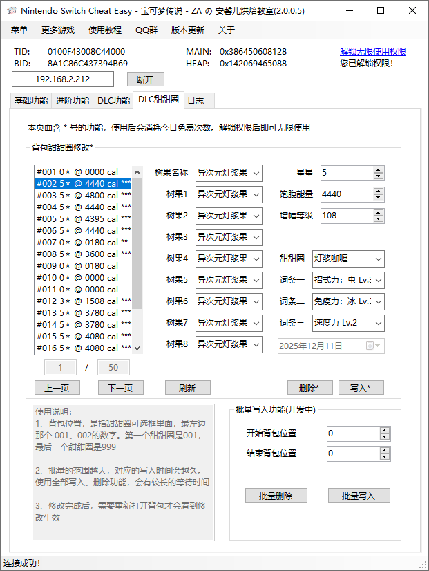This screenshot has height=571, width=429.
Task: Expand the 树果5 dropdown
Action: click(256, 281)
